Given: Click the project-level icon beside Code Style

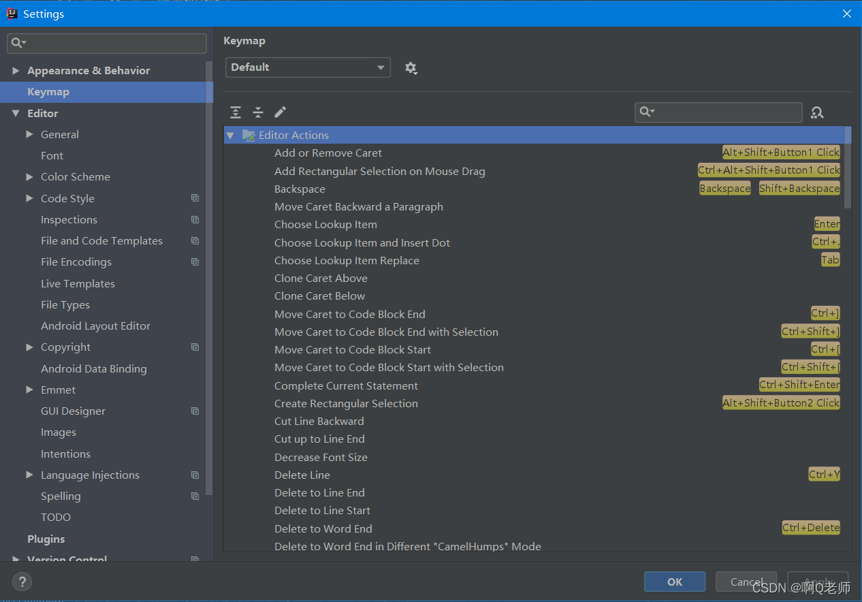Looking at the screenshot, I should click(x=195, y=198).
